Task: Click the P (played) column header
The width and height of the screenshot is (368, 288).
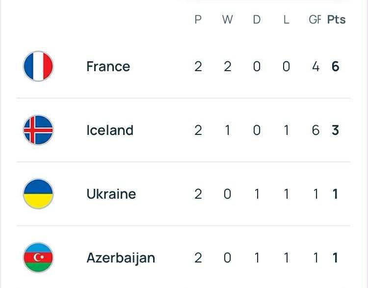Action: tap(198, 20)
